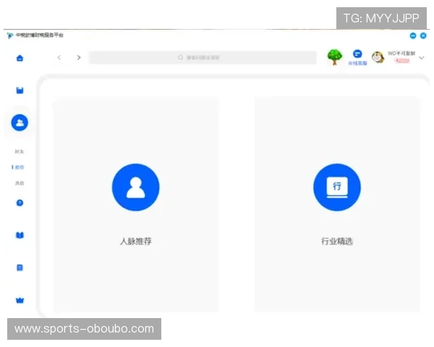Select the 推荐 submenu item
The height and width of the screenshot is (347, 434).
click(20, 168)
